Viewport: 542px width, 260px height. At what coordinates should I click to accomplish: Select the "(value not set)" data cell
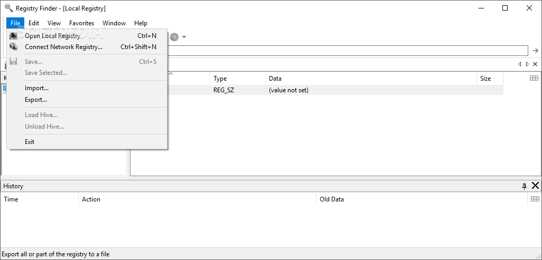click(x=288, y=90)
